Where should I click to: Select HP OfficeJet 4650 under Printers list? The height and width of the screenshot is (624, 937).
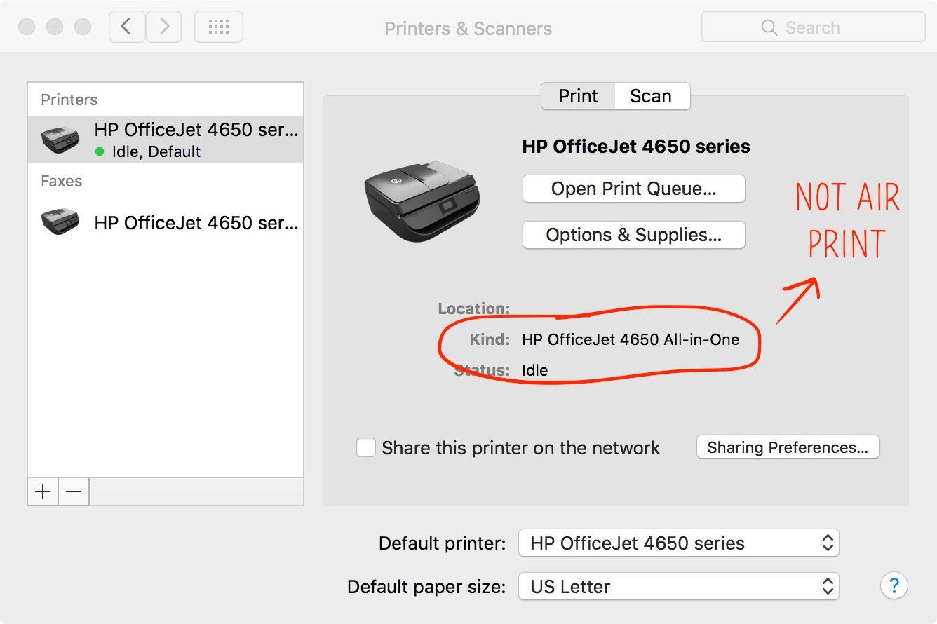166,140
